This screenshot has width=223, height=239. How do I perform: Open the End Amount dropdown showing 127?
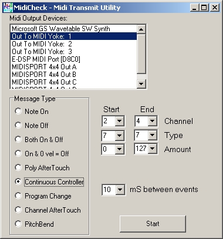pos(152,149)
